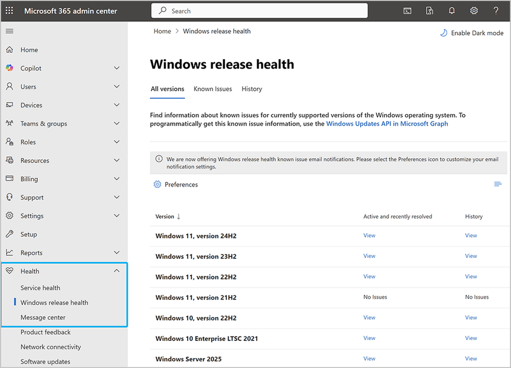Click the Support headset icon
Image resolution: width=511 pixels, height=368 pixels.
pyautogui.click(x=10, y=198)
